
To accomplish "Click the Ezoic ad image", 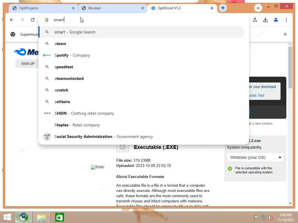I will click(97, 167).
